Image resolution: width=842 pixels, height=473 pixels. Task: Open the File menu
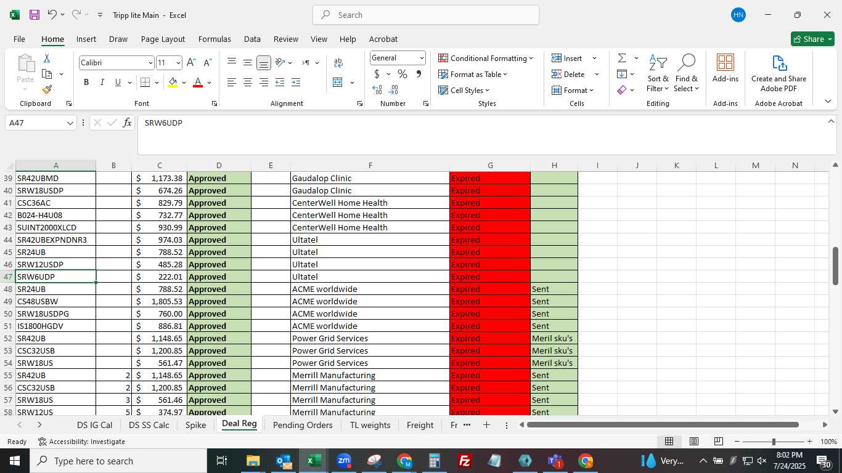point(19,39)
